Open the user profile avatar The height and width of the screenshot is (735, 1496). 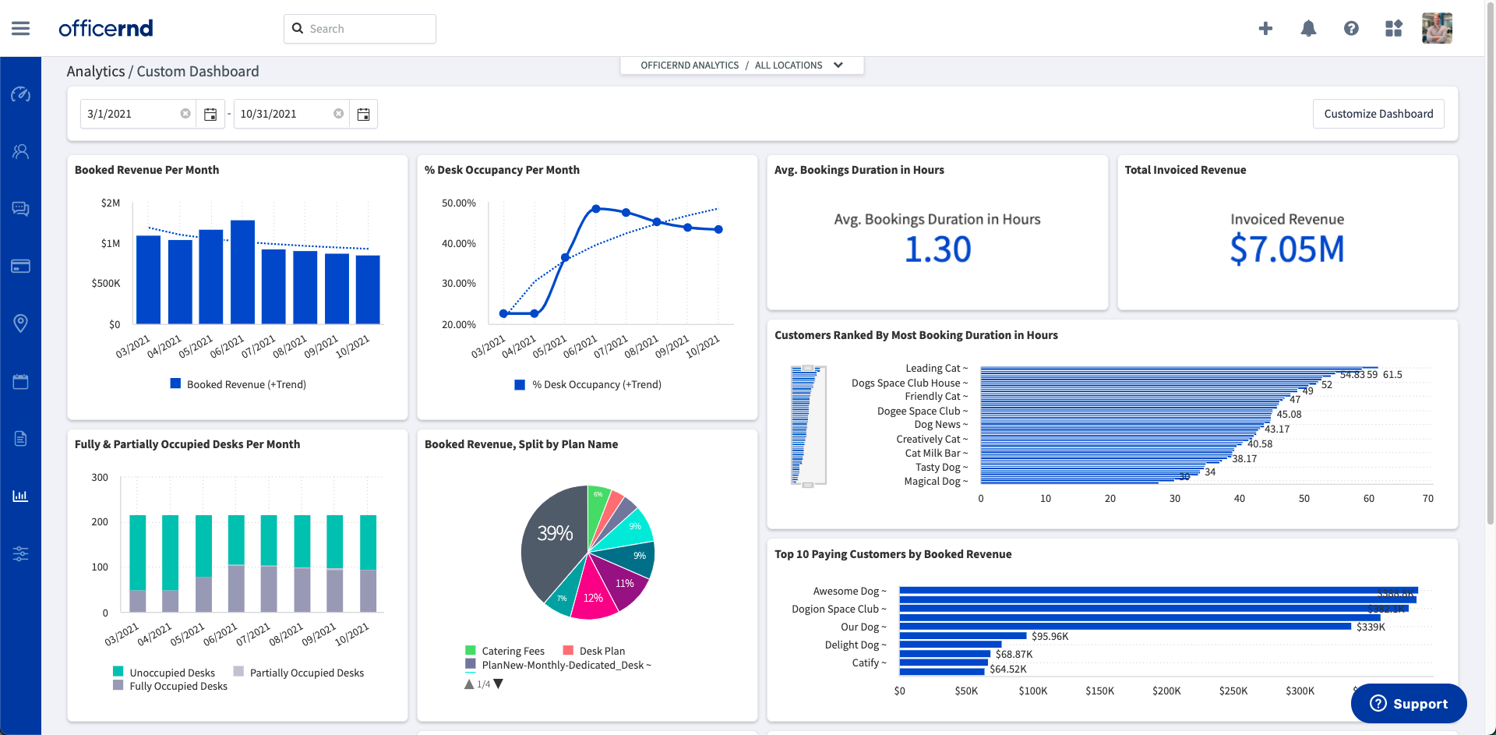(1437, 28)
